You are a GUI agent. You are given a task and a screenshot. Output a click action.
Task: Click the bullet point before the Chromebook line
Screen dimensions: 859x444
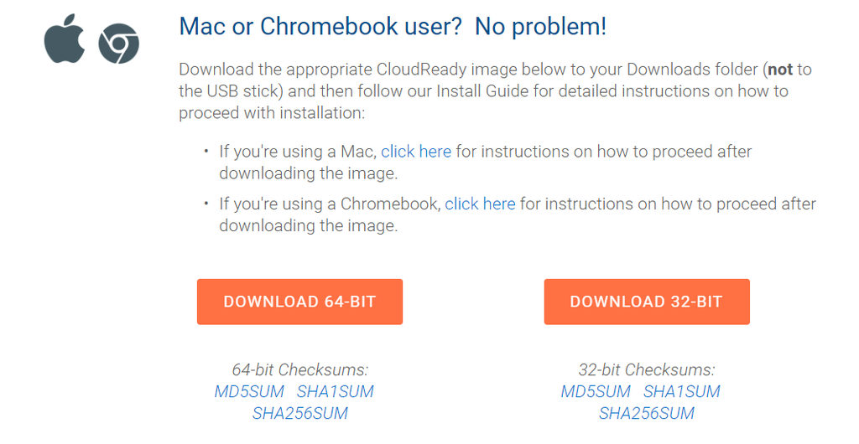[206, 203]
